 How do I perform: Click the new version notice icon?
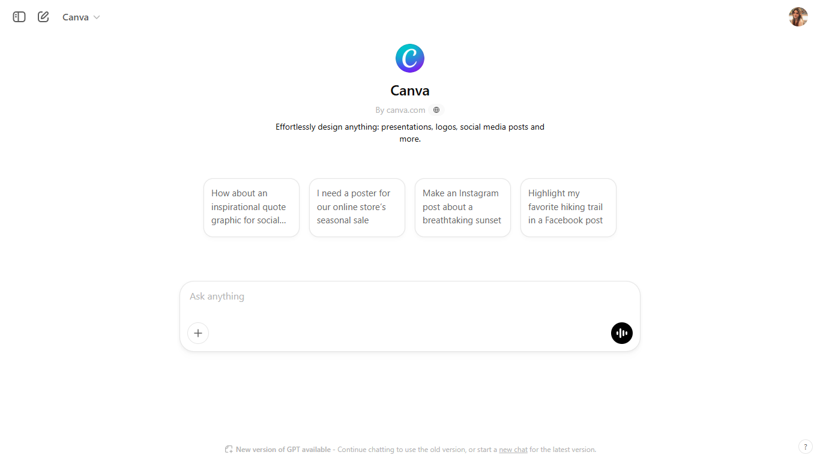pyautogui.click(x=229, y=450)
